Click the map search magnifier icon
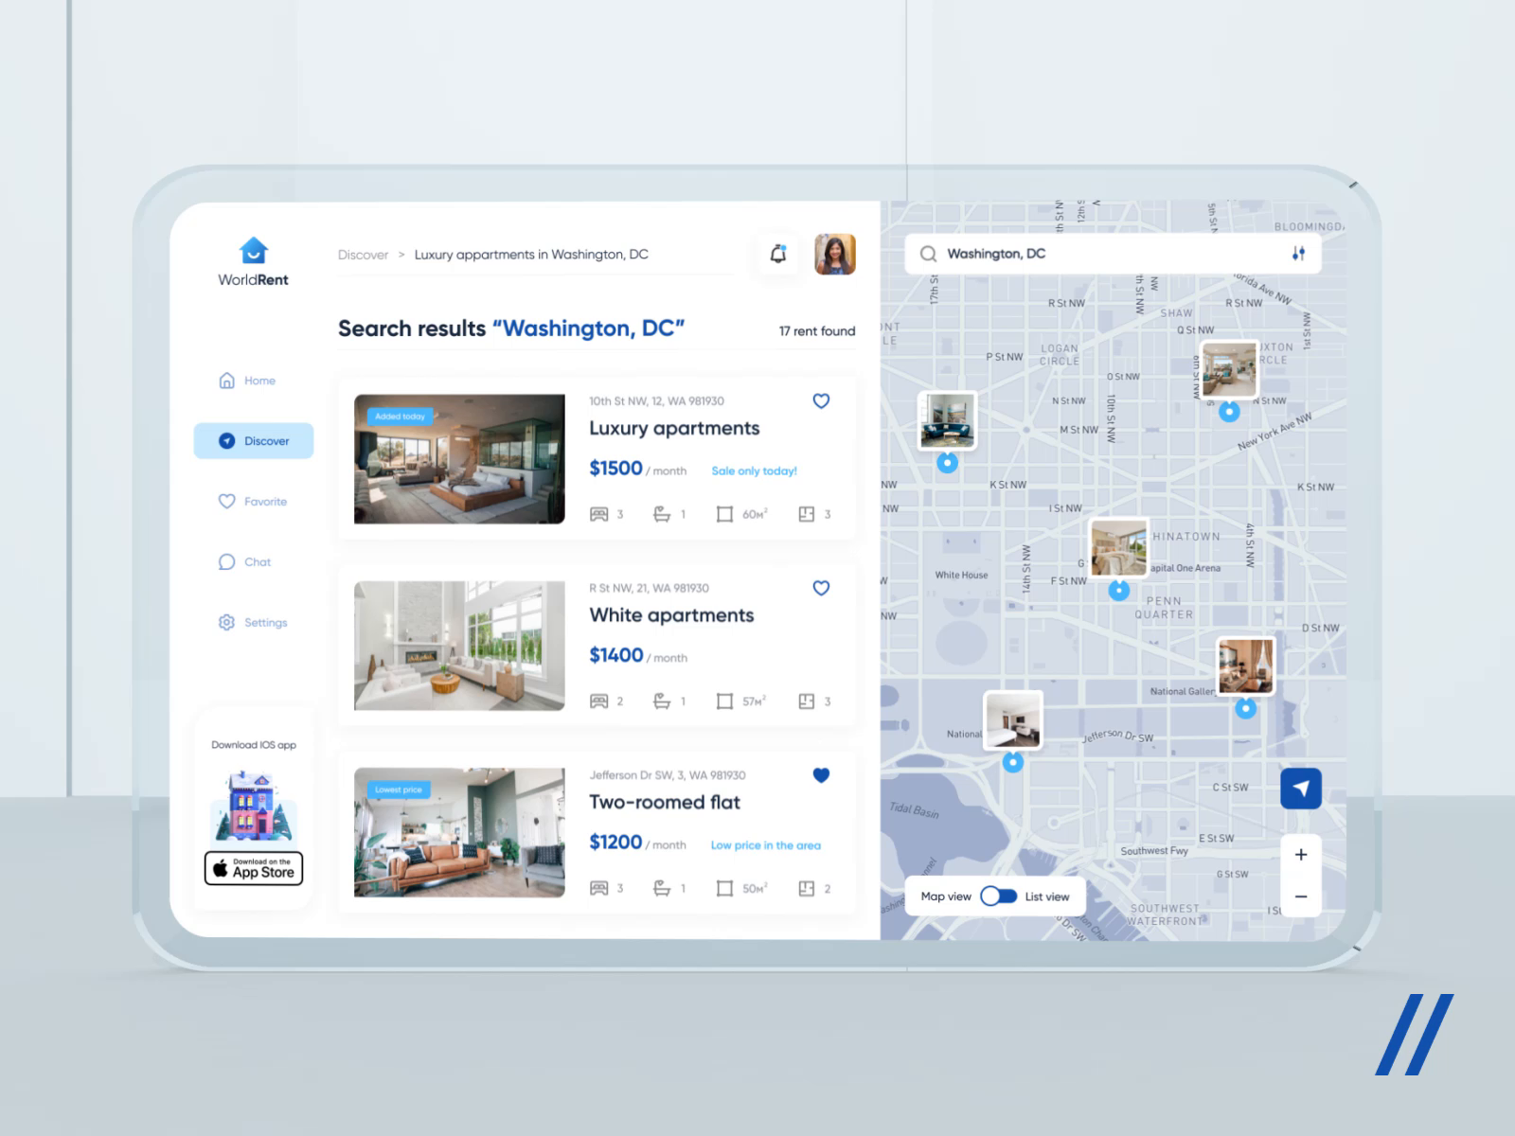The image size is (1515, 1136). click(928, 254)
